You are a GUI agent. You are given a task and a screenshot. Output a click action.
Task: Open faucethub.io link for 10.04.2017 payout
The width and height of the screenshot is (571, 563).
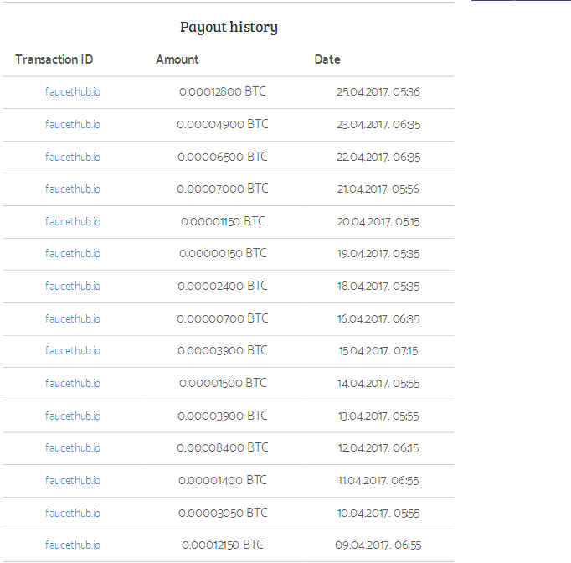[x=73, y=513]
